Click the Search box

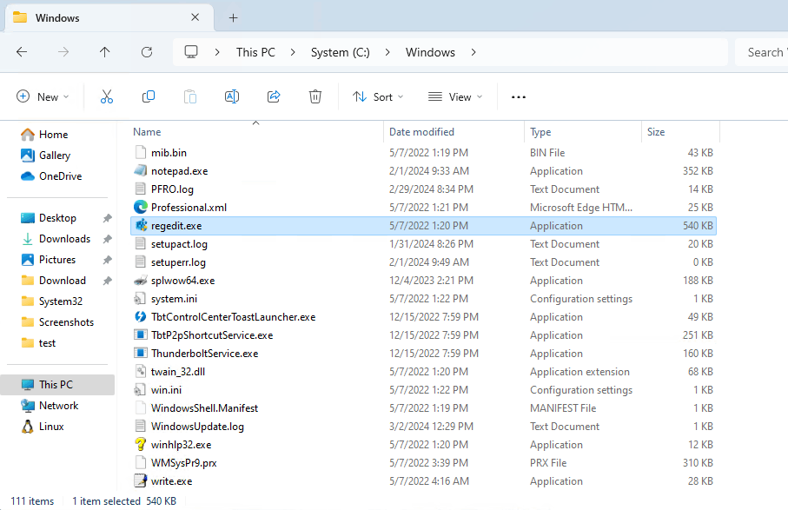pos(761,52)
